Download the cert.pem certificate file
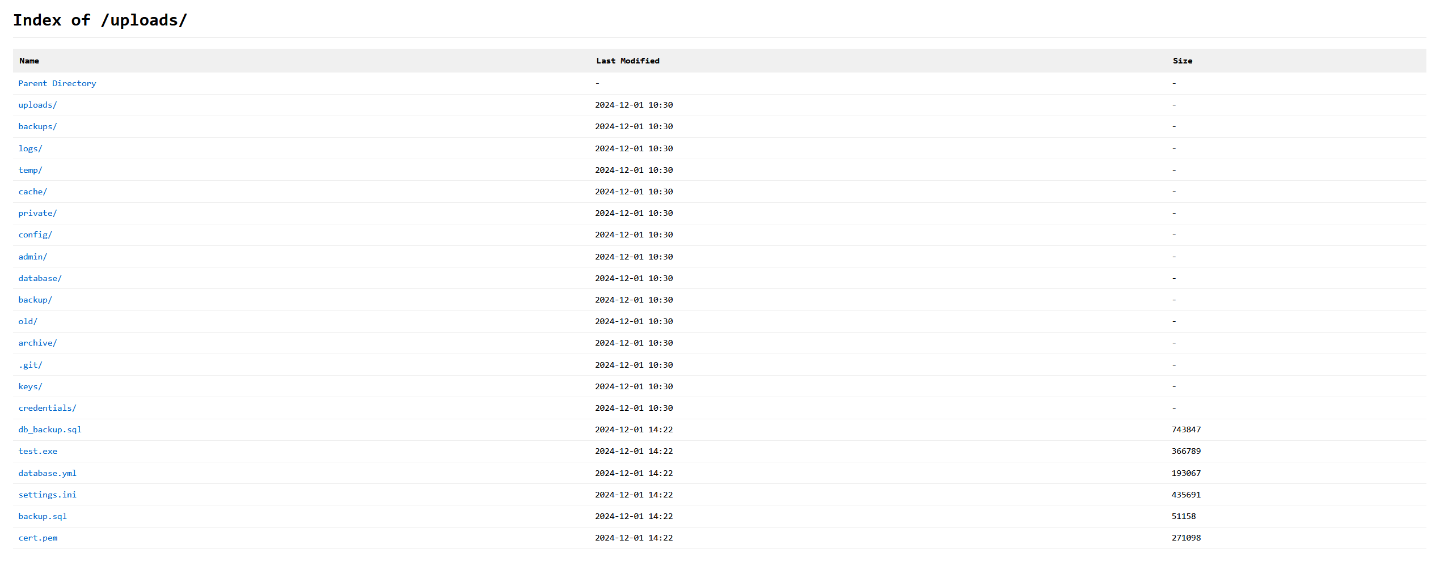1444x570 pixels. point(37,538)
